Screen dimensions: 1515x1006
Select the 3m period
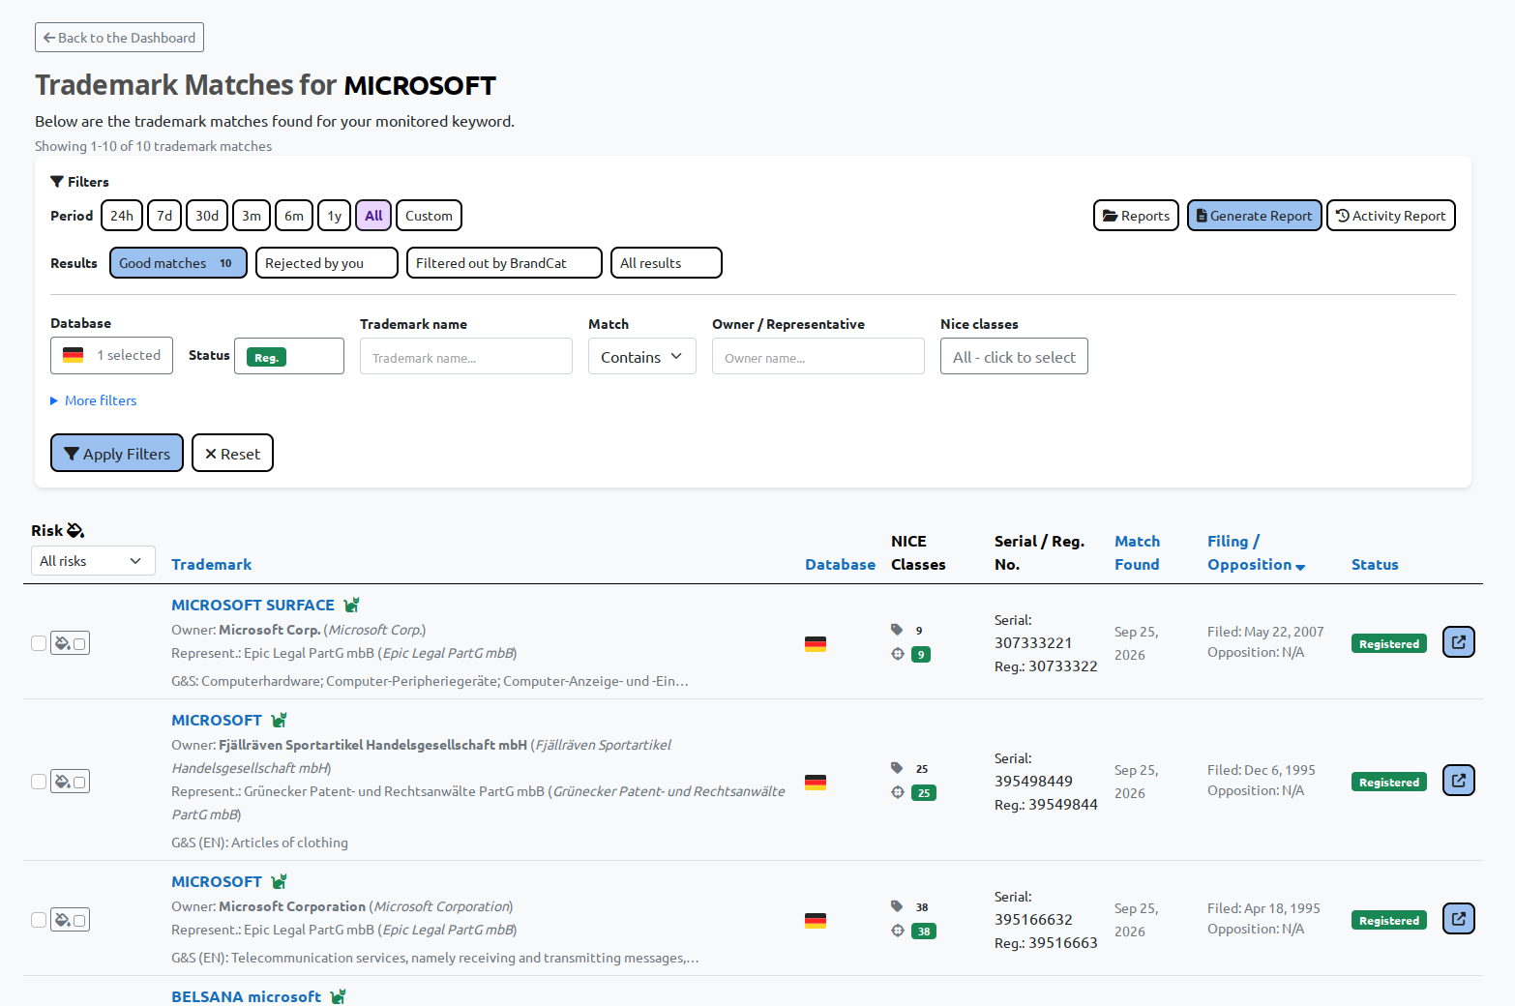[x=252, y=216]
